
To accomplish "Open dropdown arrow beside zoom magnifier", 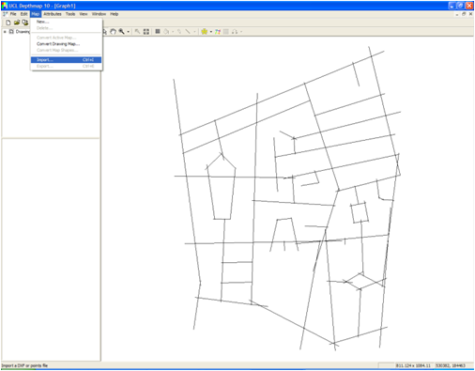I will click(128, 32).
